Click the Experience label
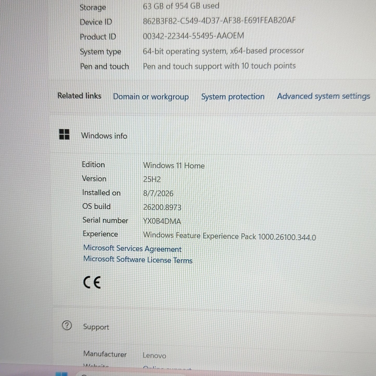 click(x=100, y=234)
